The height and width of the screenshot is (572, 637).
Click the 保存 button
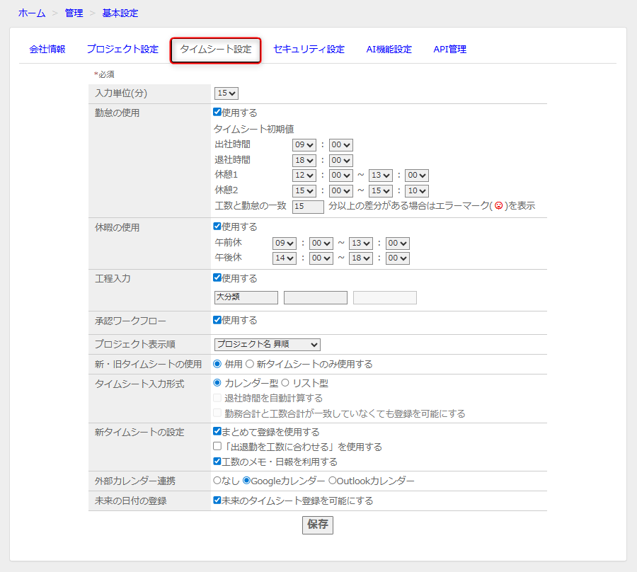317,525
